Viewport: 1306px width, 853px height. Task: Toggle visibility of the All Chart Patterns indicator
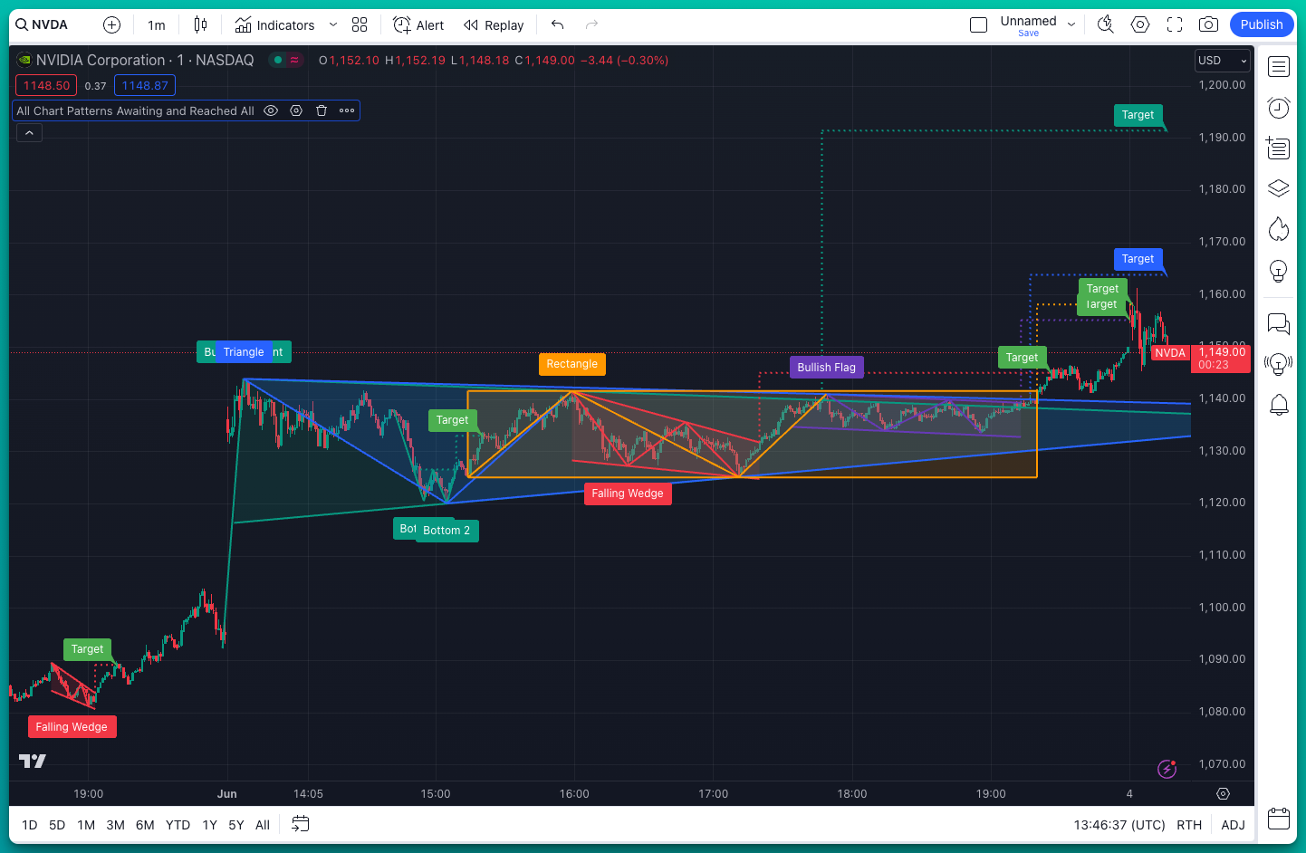tap(271, 110)
